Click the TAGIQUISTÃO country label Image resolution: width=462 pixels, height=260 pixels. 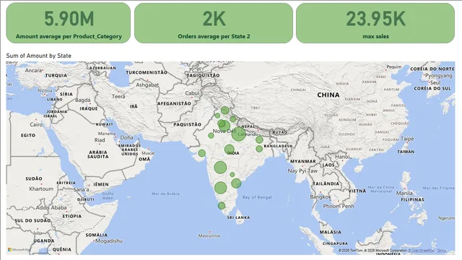203,75
